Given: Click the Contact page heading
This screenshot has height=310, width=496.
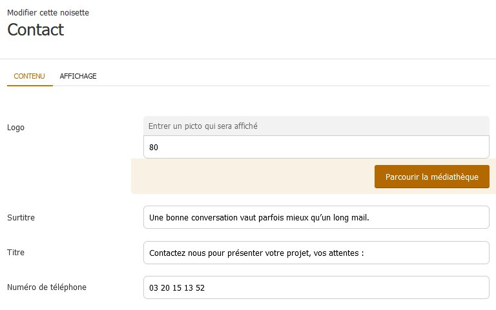Looking at the screenshot, I should (x=36, y=30).
